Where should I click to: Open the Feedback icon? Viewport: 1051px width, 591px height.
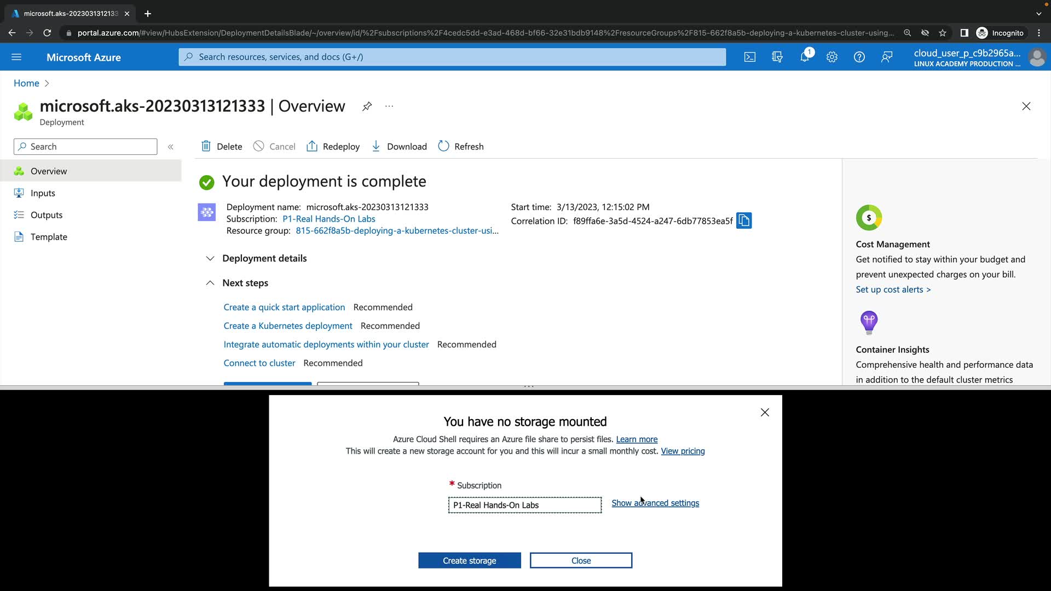pyautogui.click(x=886, y=57)
